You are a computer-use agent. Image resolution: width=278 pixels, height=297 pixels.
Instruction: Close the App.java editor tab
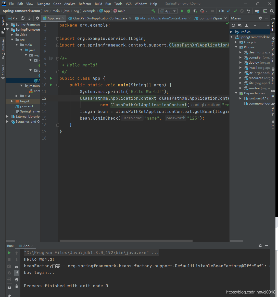coord(63,18)
